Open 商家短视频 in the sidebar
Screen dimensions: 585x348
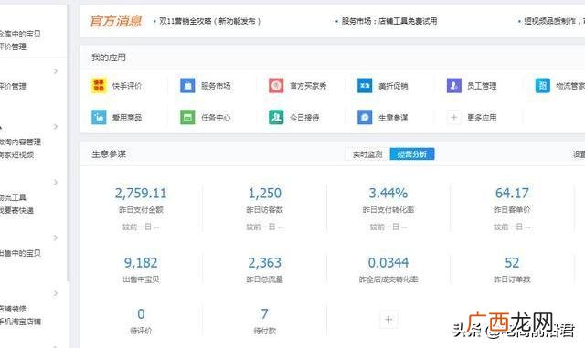pos(16,154)
